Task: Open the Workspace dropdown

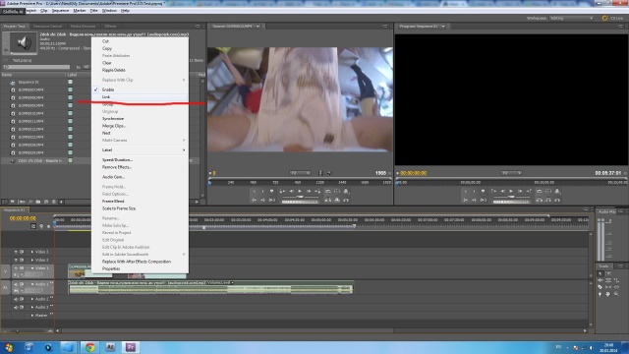Action: coord(571,18)
